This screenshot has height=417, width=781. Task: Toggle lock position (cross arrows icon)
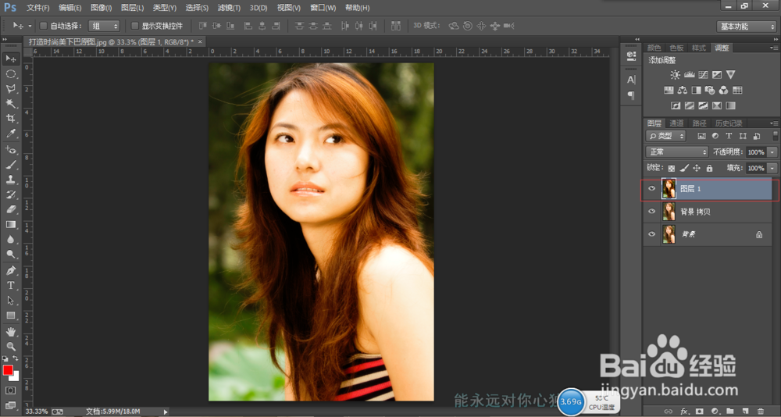point(697,169)
